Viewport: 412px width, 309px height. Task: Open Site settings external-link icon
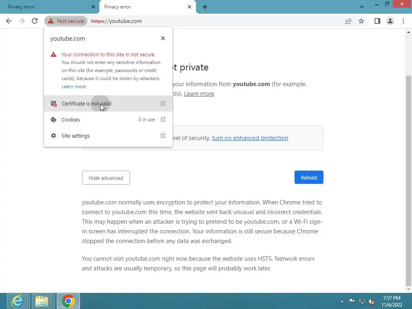pyautogui.click(x=163, y=136)
